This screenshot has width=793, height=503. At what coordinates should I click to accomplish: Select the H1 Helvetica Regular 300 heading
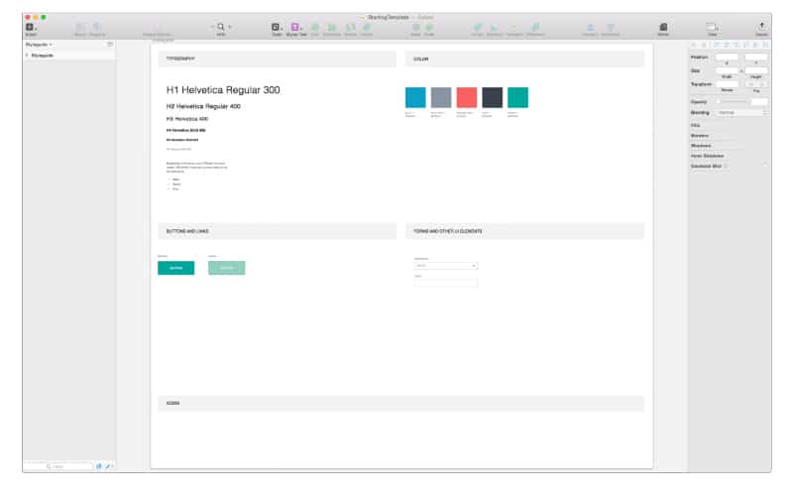[x=223, y=90]
